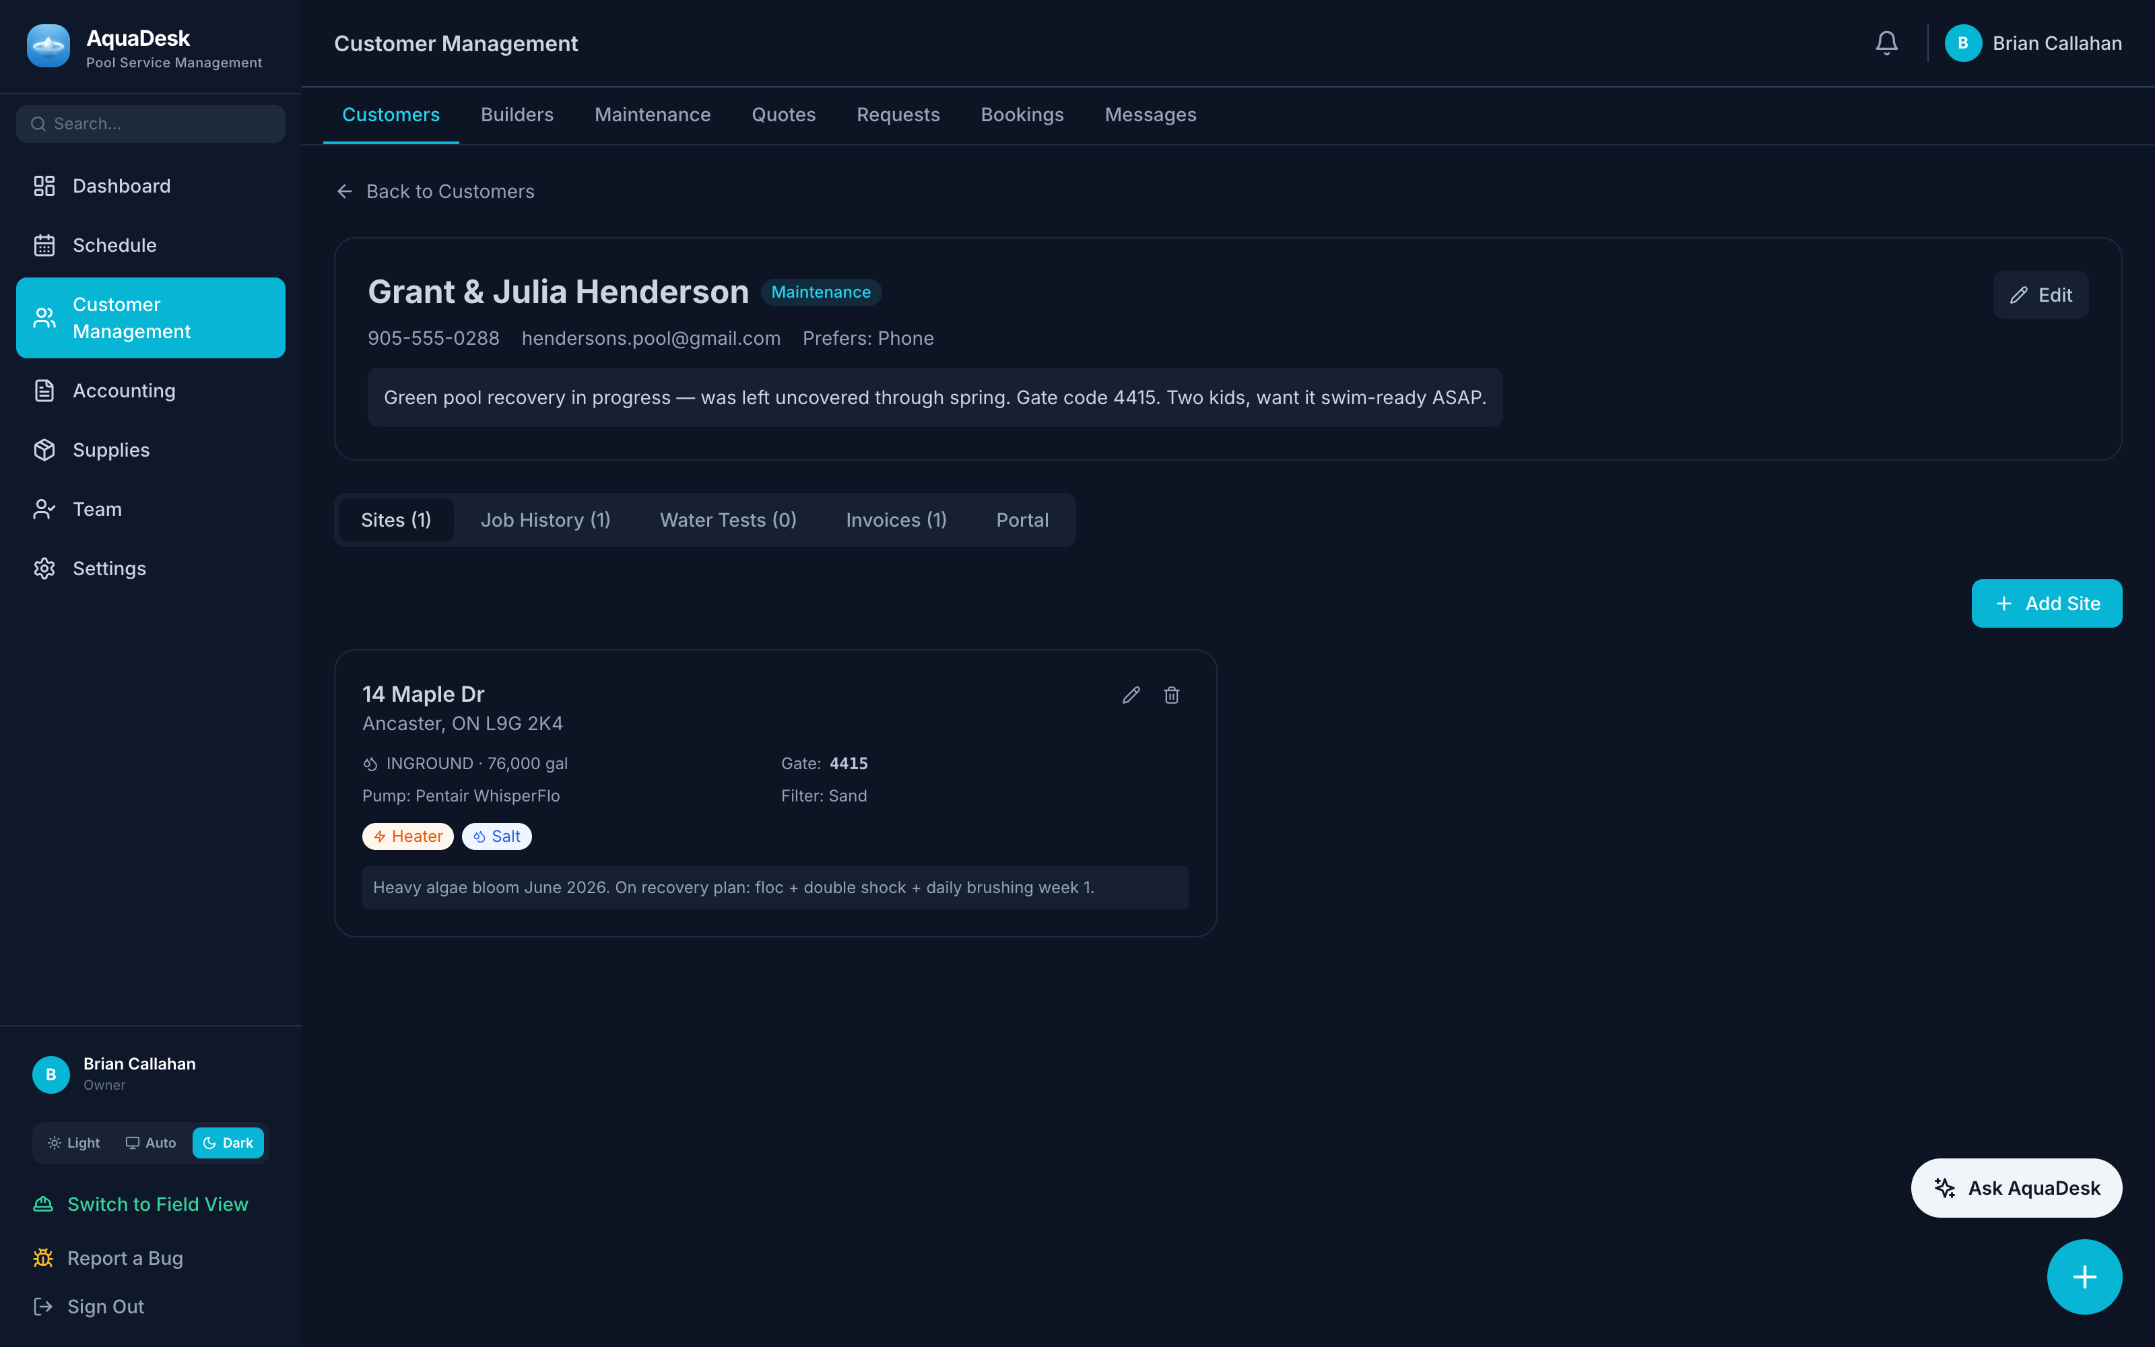
Task: Delete the 14 Maple Dr site
Action: [1172, 695]
